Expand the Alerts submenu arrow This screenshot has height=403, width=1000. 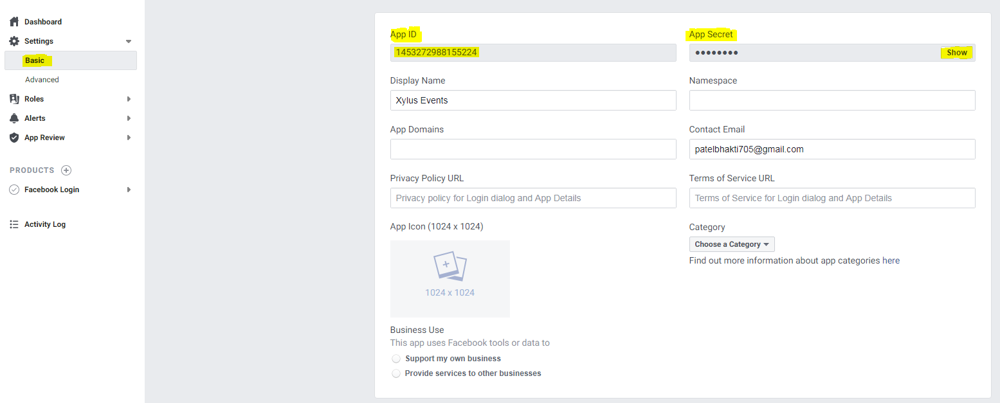129,118
